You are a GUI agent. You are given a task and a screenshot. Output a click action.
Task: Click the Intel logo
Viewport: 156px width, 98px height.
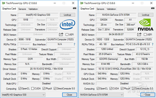click(x=67, y=24)
